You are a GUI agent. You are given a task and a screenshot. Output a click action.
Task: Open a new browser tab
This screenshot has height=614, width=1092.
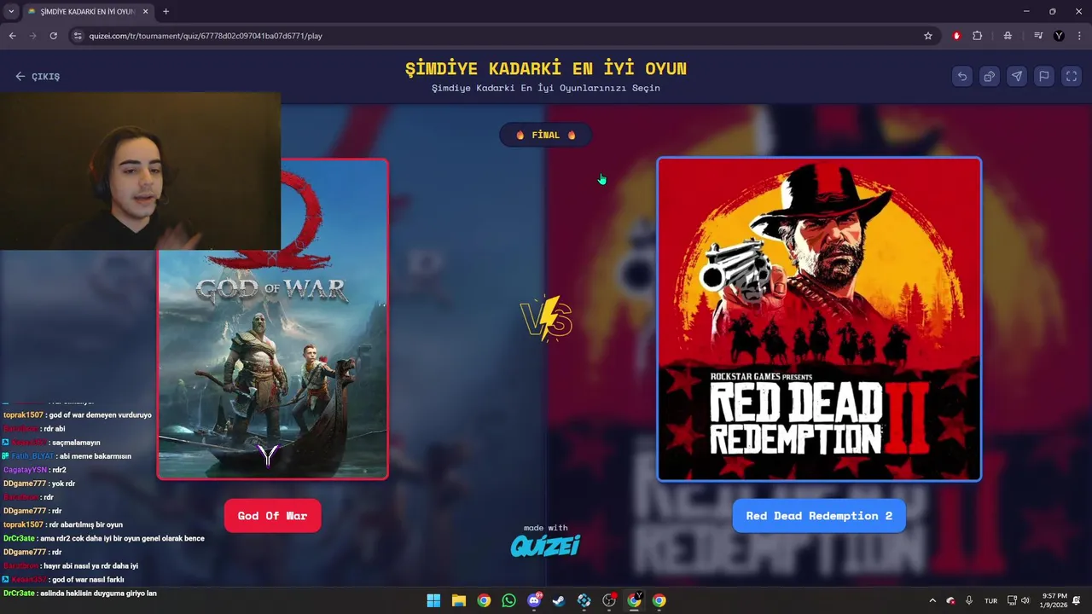pos(166,12)
